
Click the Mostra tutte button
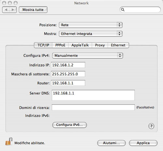click(x=33, y=10)
